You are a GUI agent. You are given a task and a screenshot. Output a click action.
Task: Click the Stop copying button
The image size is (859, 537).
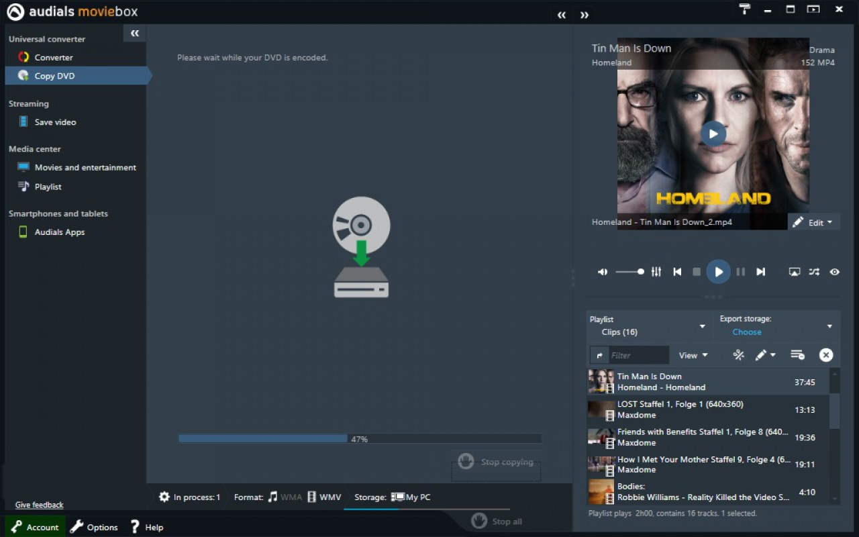pos(496,462)
